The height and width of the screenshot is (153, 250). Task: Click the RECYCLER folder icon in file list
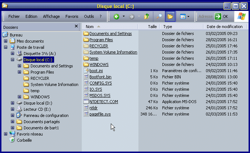click(x=86, y=46)
